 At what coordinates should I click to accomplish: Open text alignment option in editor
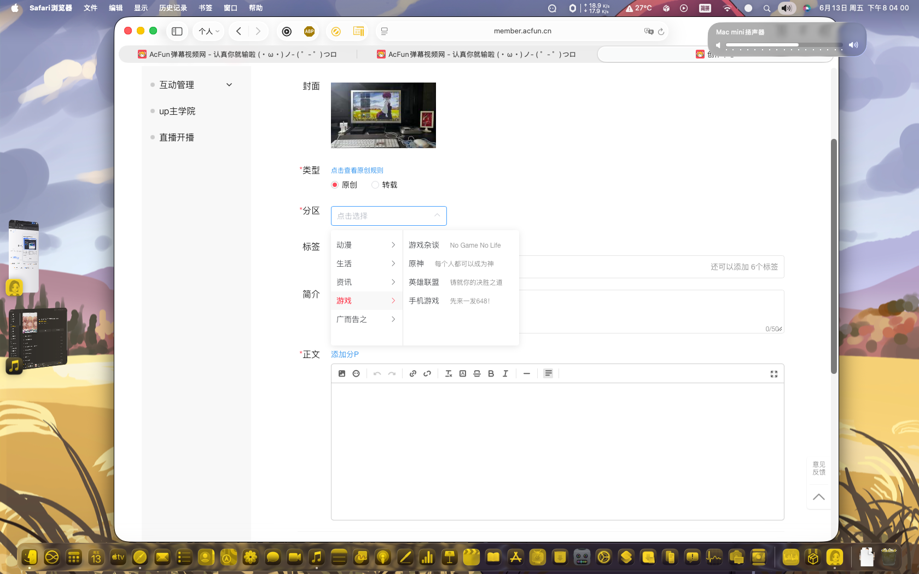[548, 373]
